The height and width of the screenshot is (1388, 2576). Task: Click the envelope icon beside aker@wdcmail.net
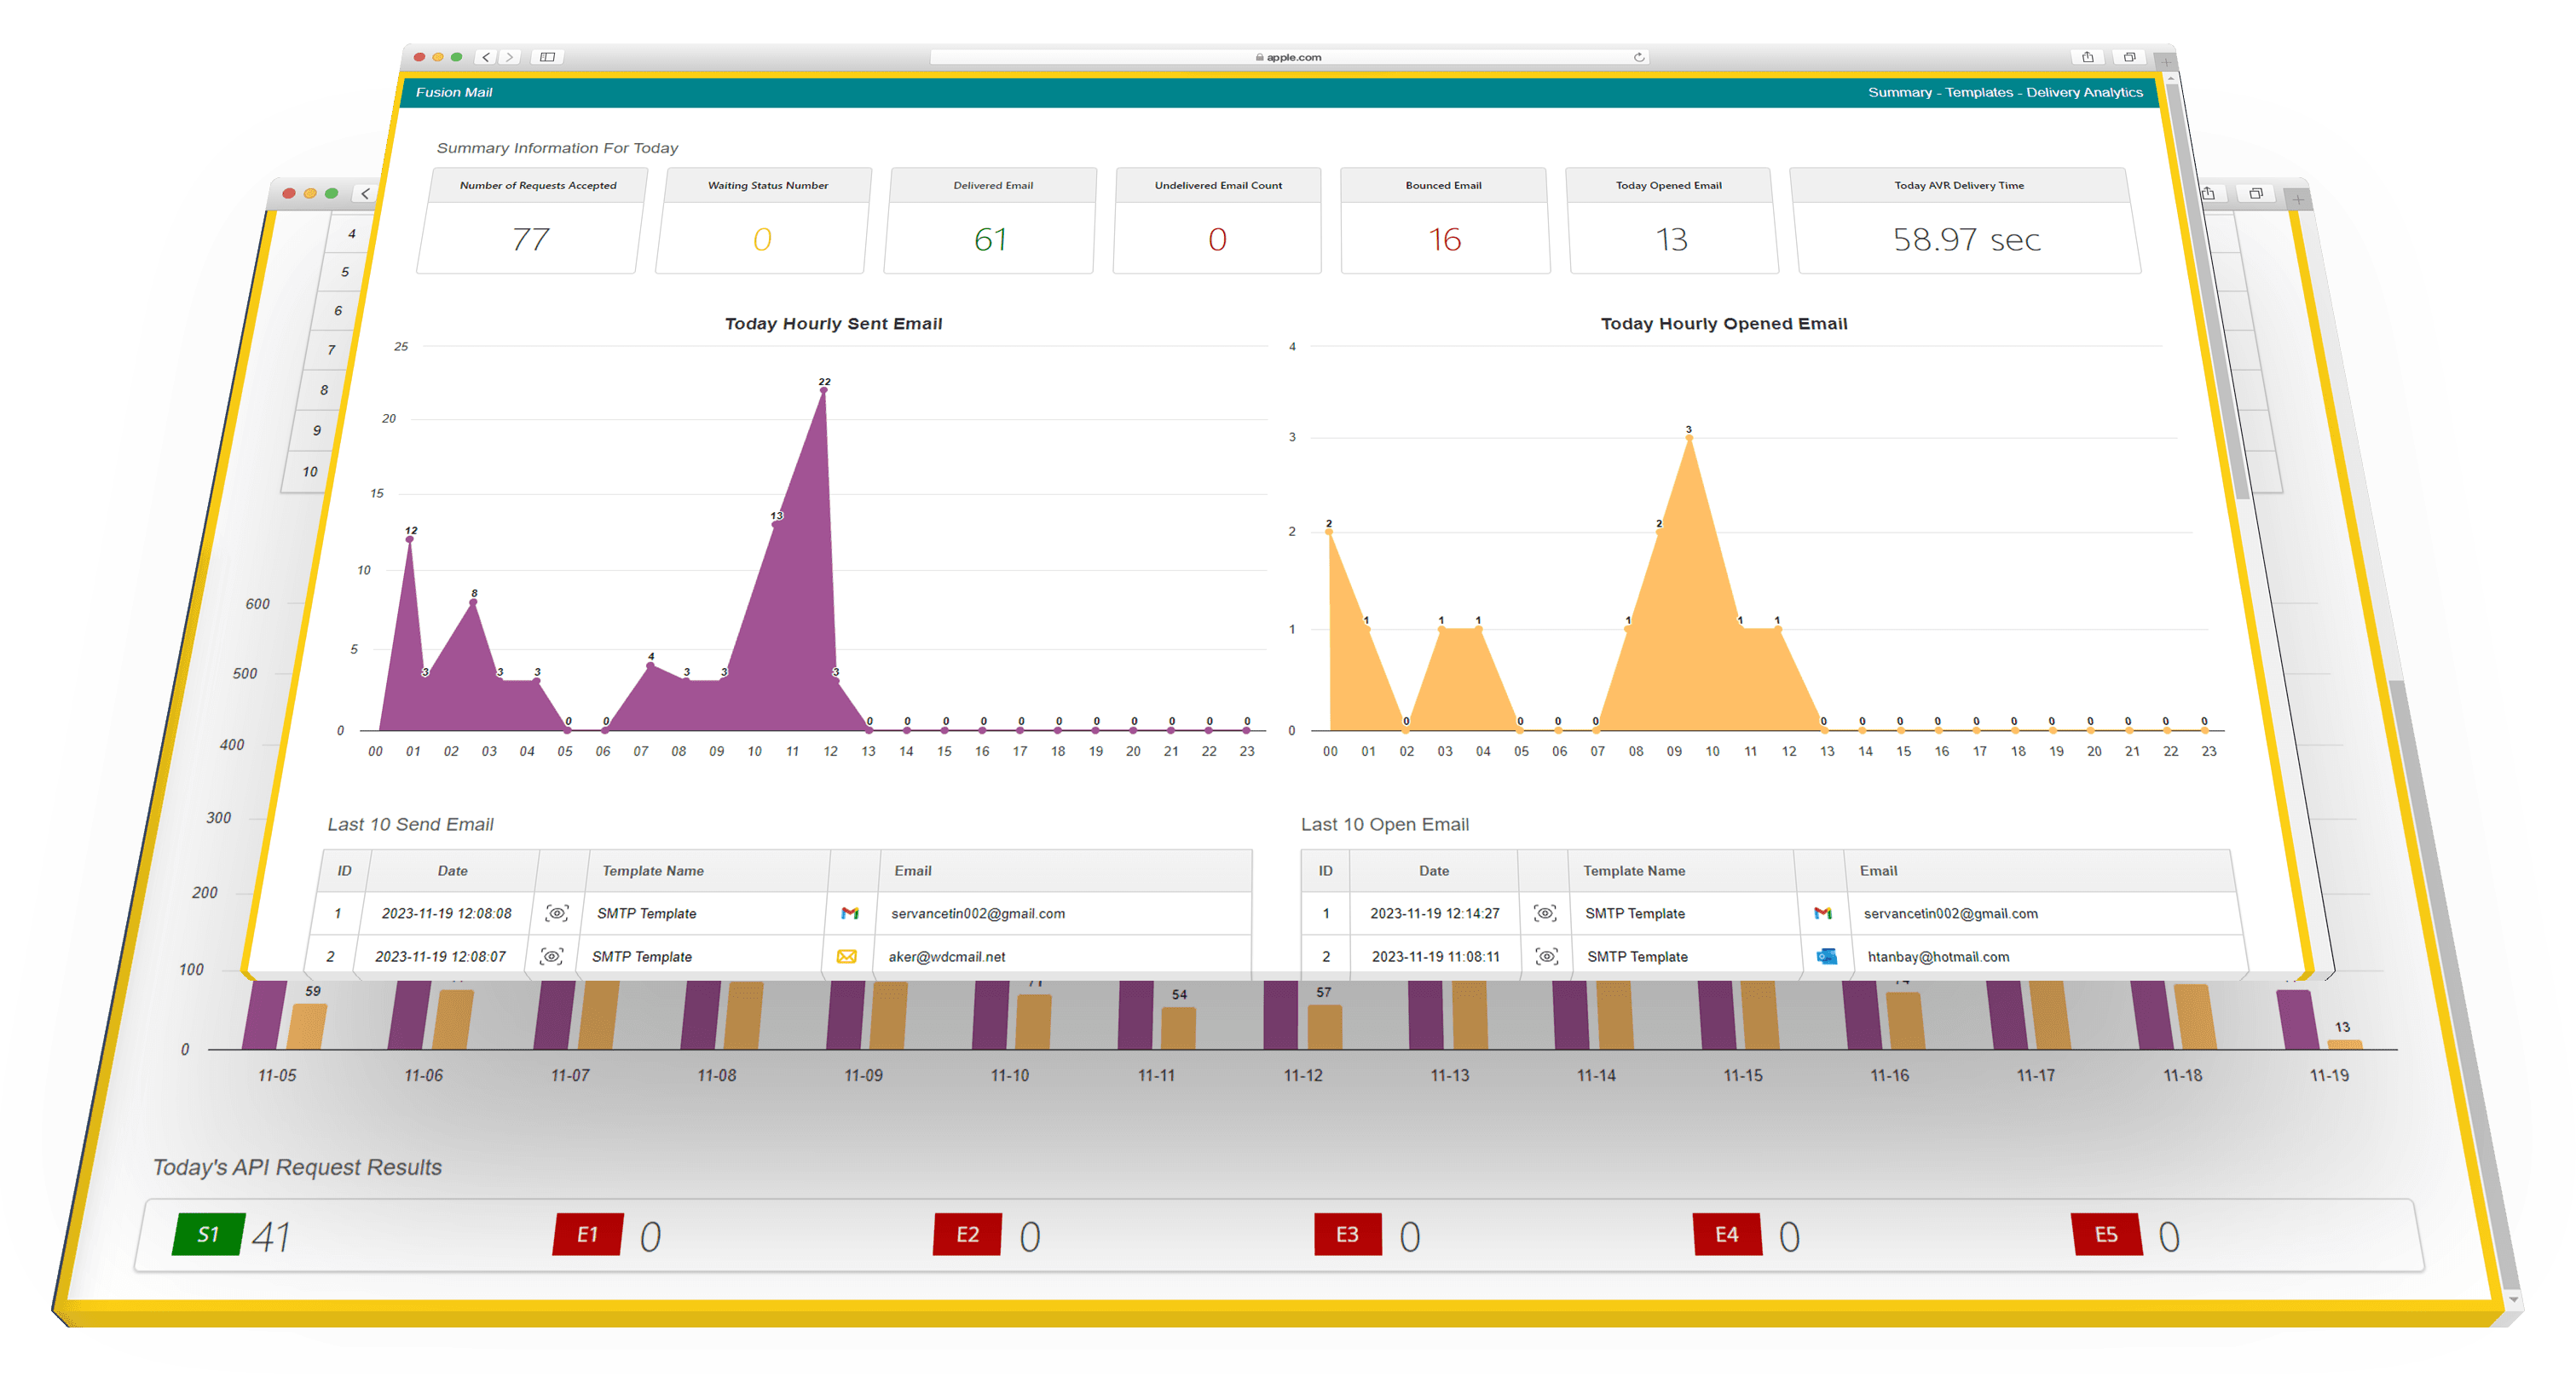(846, 956)
